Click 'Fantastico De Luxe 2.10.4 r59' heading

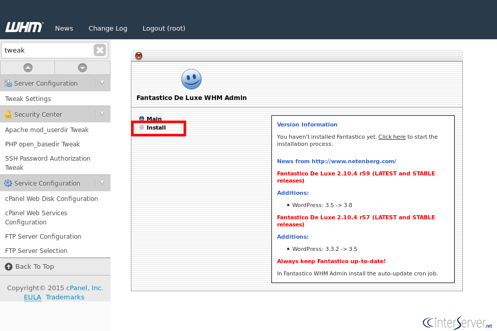pos(355,177)
